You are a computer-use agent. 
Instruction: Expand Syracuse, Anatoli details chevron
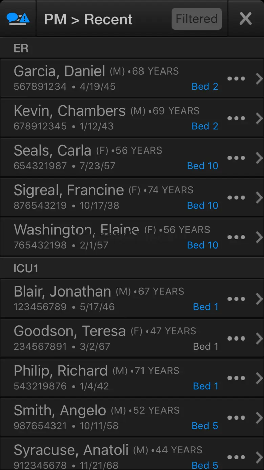pyautogui.click(x=259, y=457)
